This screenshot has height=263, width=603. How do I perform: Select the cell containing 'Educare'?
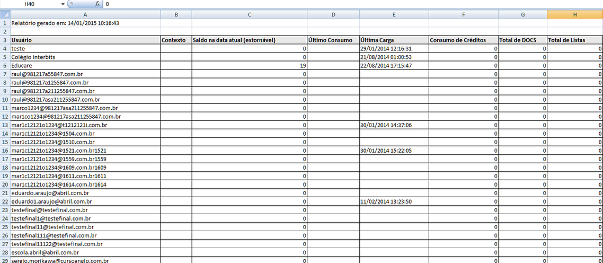click(85, 66)
